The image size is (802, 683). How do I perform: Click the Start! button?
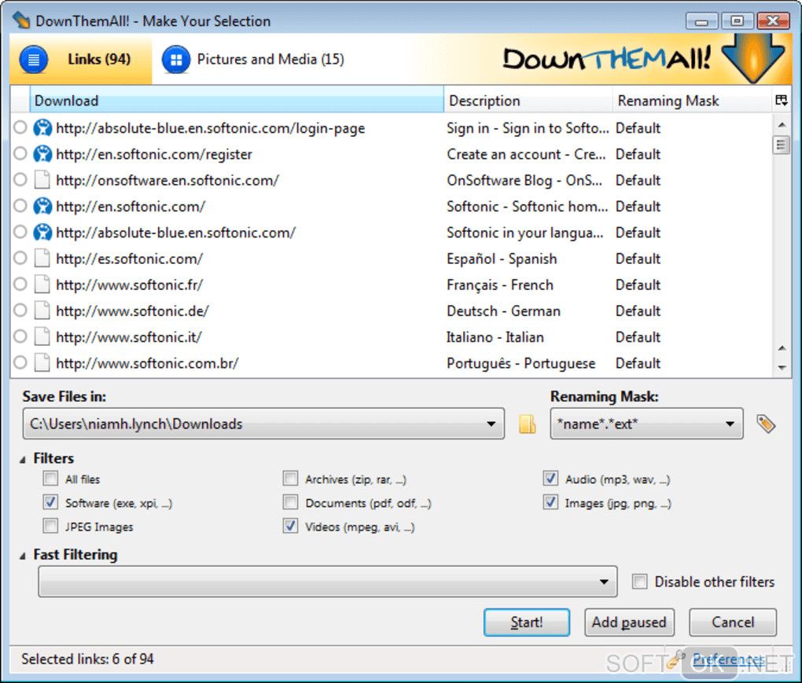coord(527,622)
